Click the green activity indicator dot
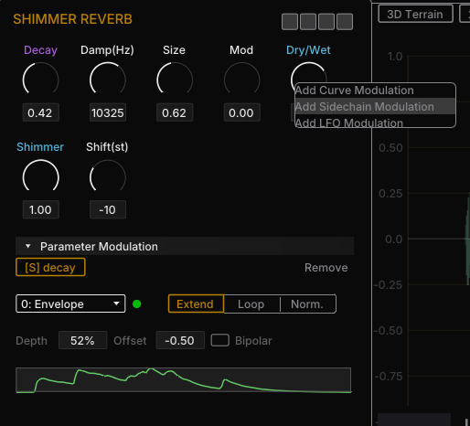The height and width of the screenshot is (426, 470). coord(137,304)
